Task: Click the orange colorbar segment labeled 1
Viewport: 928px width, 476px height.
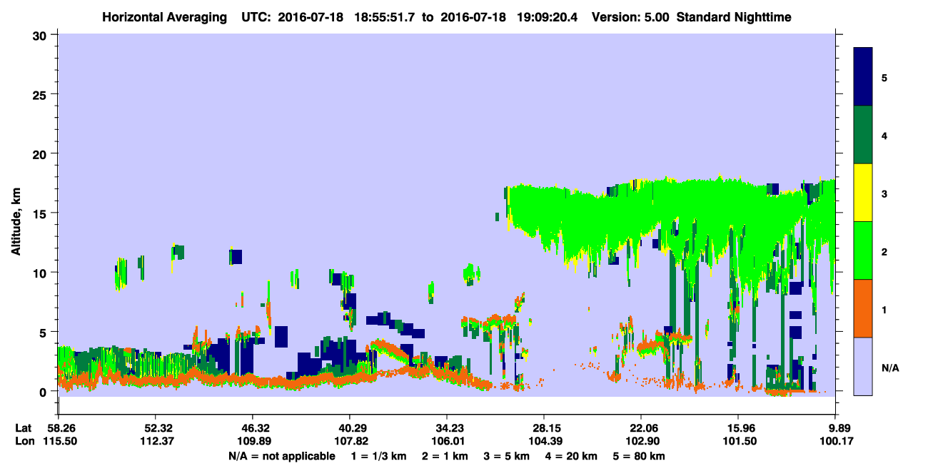Action: tap(863, 308)
